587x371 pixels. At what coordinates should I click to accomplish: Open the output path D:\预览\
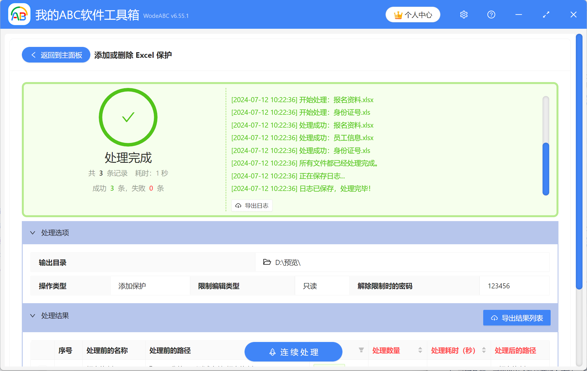(288, 262)
